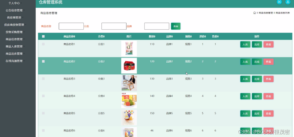Click 查看 for 商品名称1

point(268,45)
